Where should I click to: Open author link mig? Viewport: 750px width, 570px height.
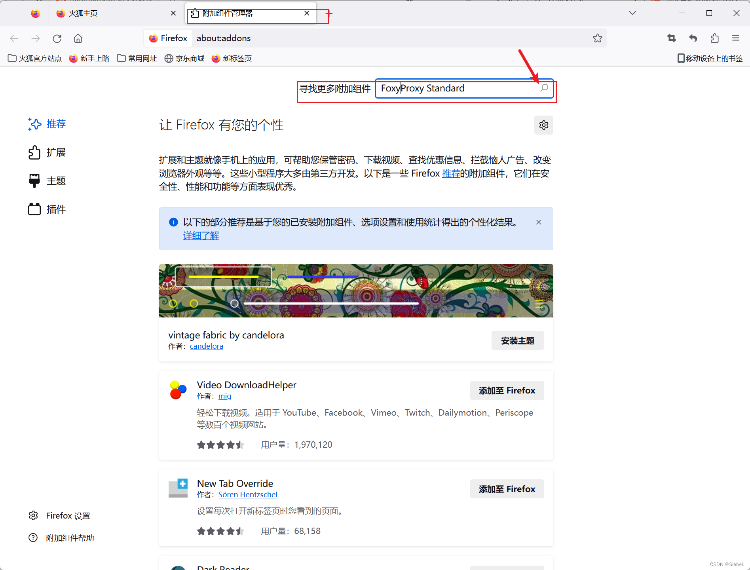(x=225, y=396)
